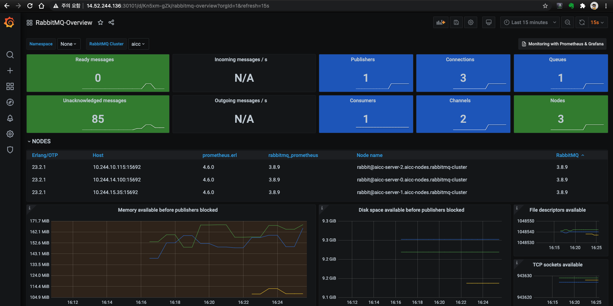
Task: Select host 10.244.10.115:15692 cell
Action: [117, 167]
